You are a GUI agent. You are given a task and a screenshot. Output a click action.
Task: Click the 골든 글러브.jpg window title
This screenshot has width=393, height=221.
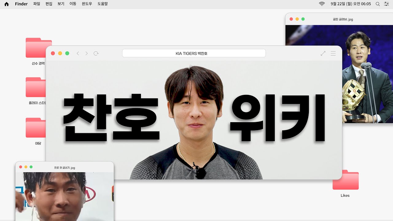[x=343, y=19]
